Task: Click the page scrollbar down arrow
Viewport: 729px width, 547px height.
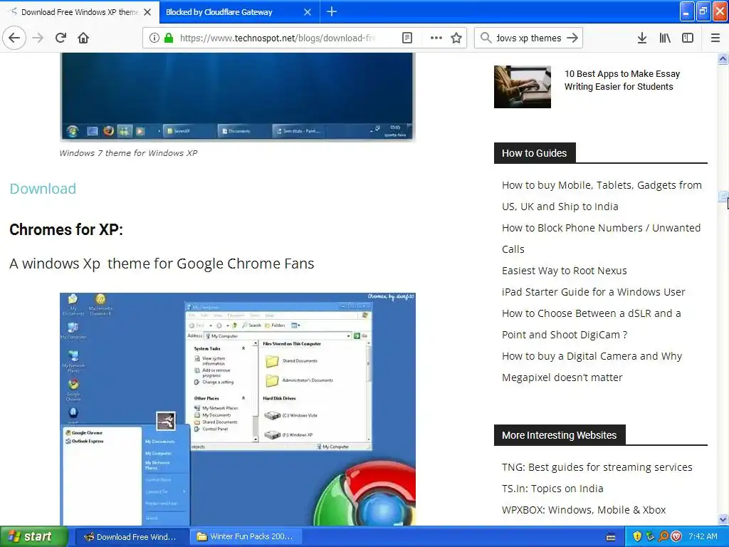Action: [723, 519]
